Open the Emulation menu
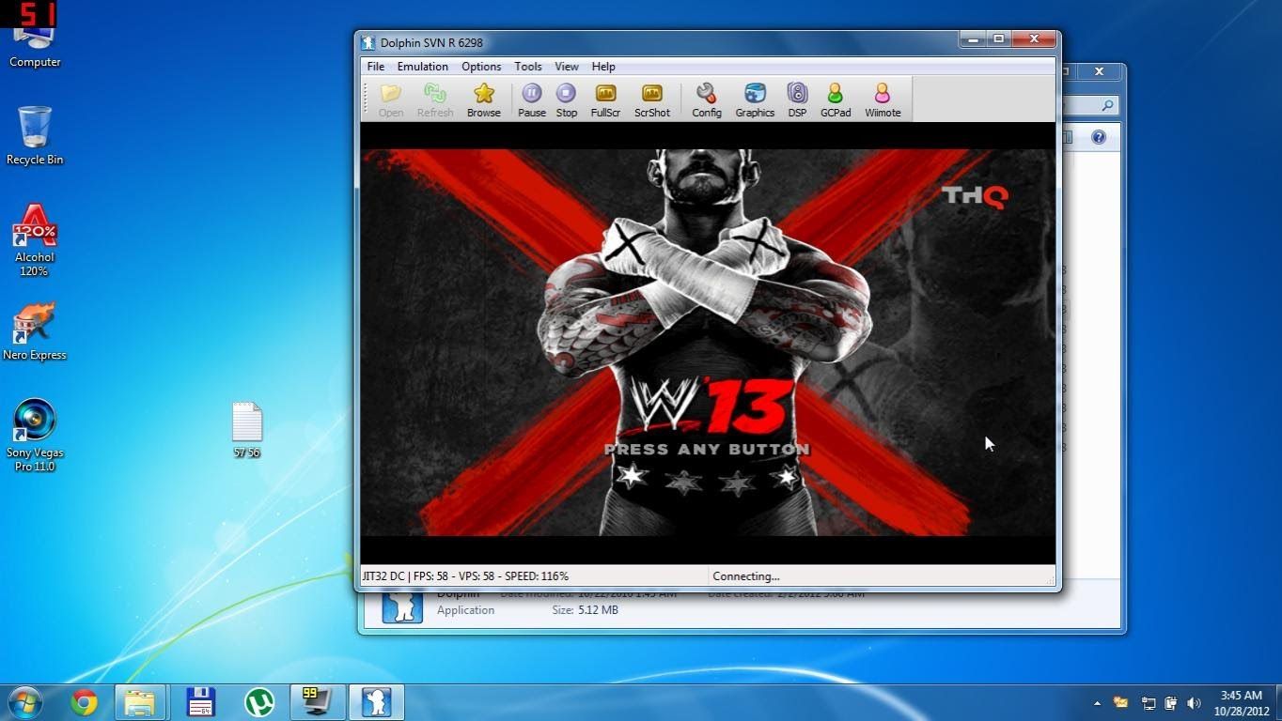 422,67
